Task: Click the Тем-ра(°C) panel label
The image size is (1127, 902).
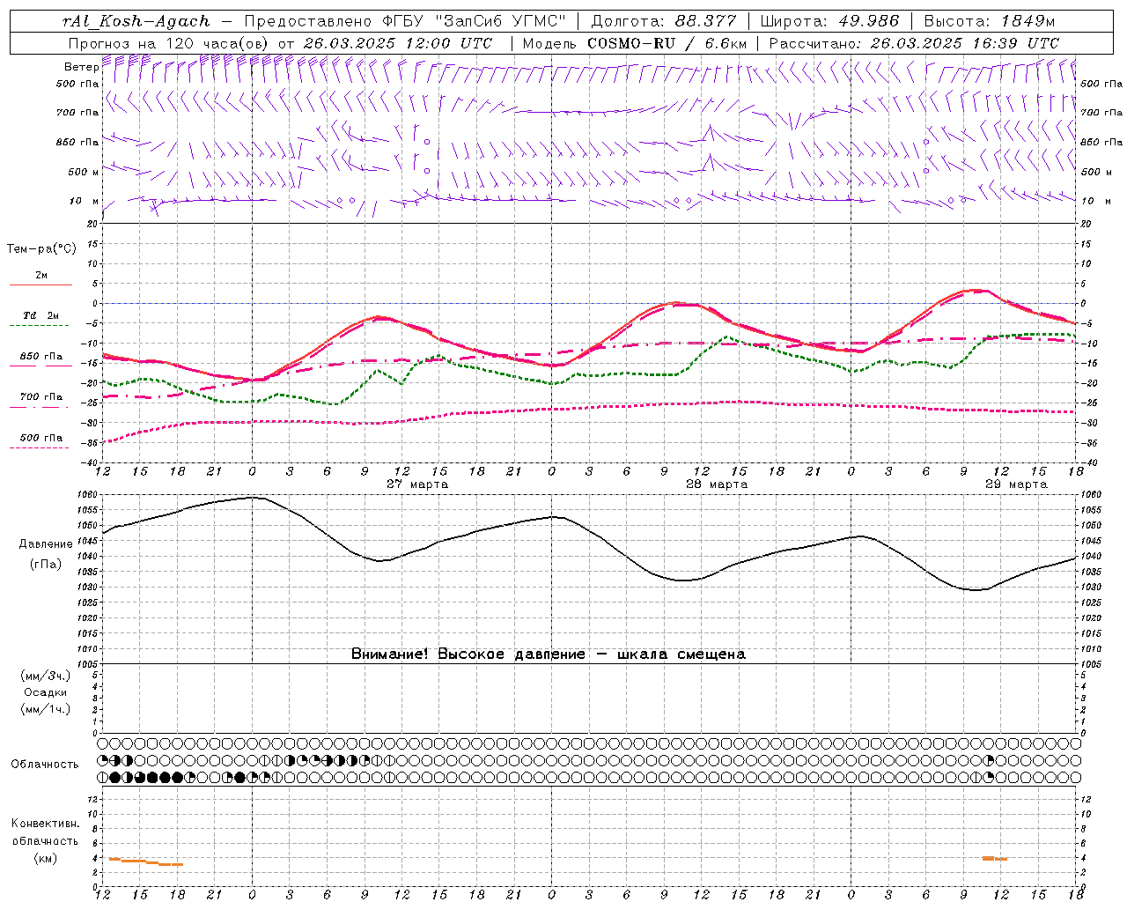Action: (x=41, y=249)
